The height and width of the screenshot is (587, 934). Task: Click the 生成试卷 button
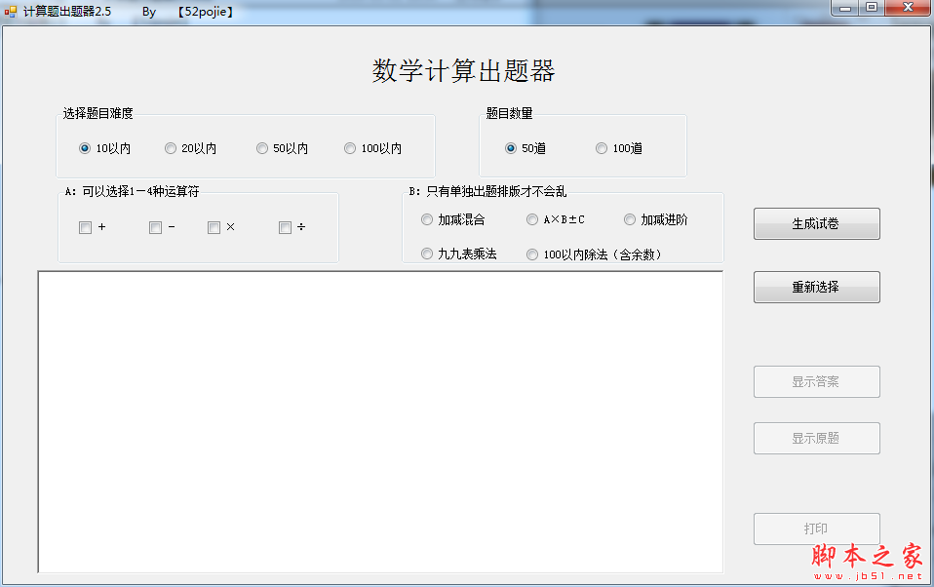[x=816, y=224]
